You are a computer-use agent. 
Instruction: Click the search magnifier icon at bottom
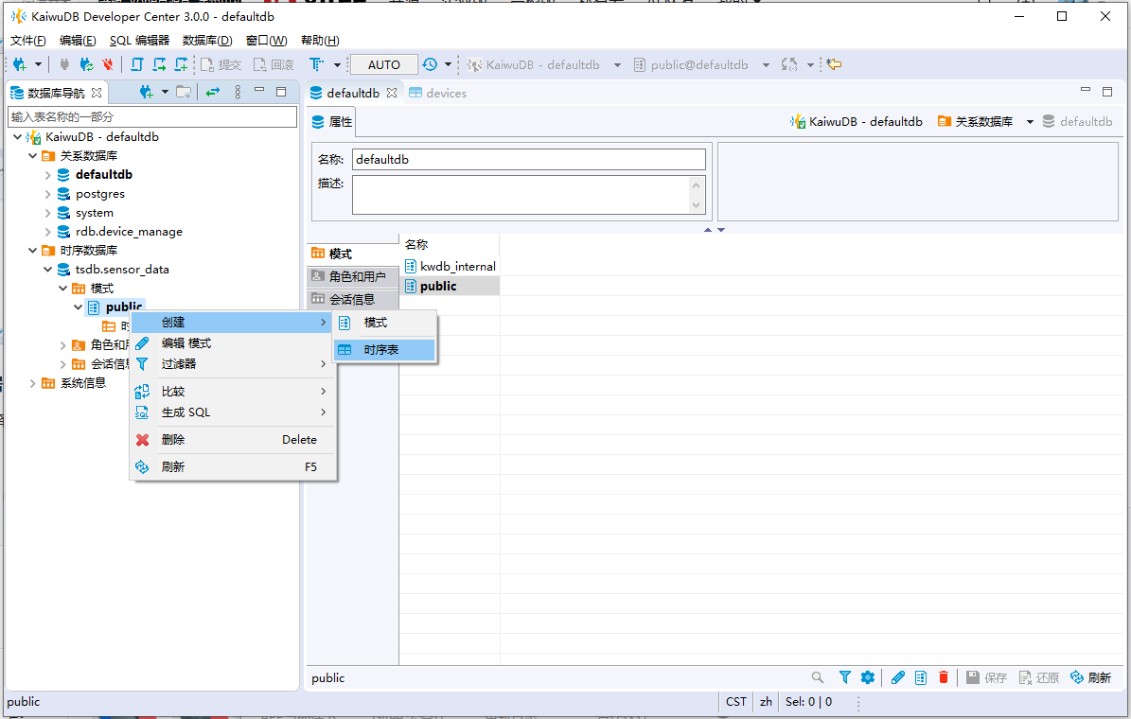(x=817, y=677)
